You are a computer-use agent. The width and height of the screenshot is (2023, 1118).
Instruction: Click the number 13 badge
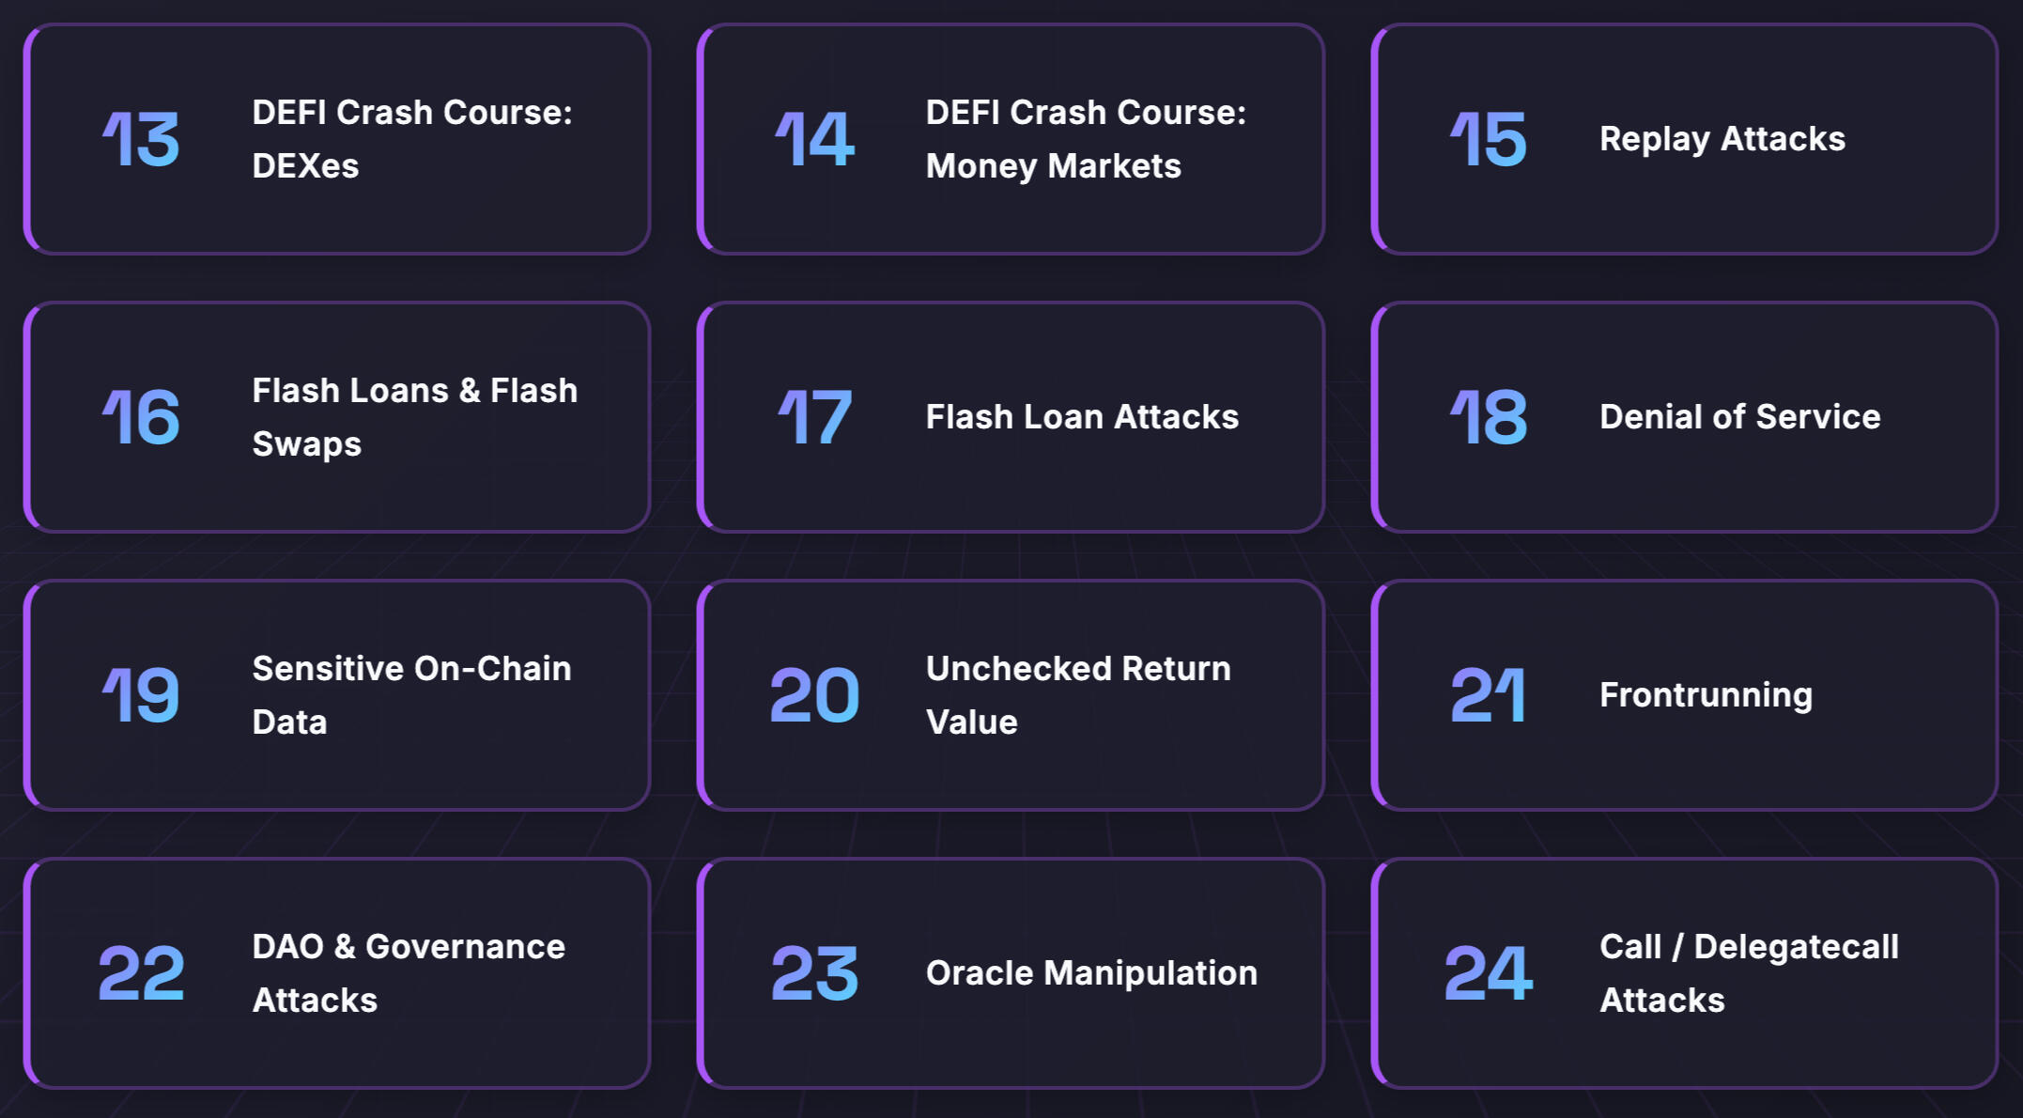point(141,140)
